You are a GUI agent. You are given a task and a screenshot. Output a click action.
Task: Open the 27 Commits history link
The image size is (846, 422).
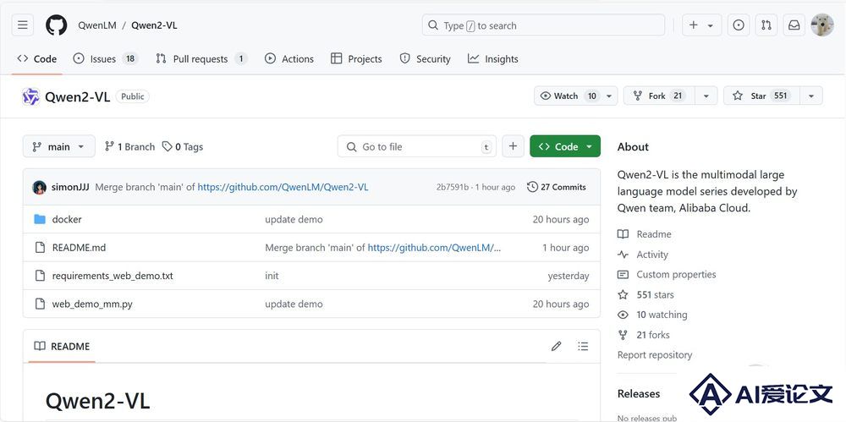click(557, 187)
